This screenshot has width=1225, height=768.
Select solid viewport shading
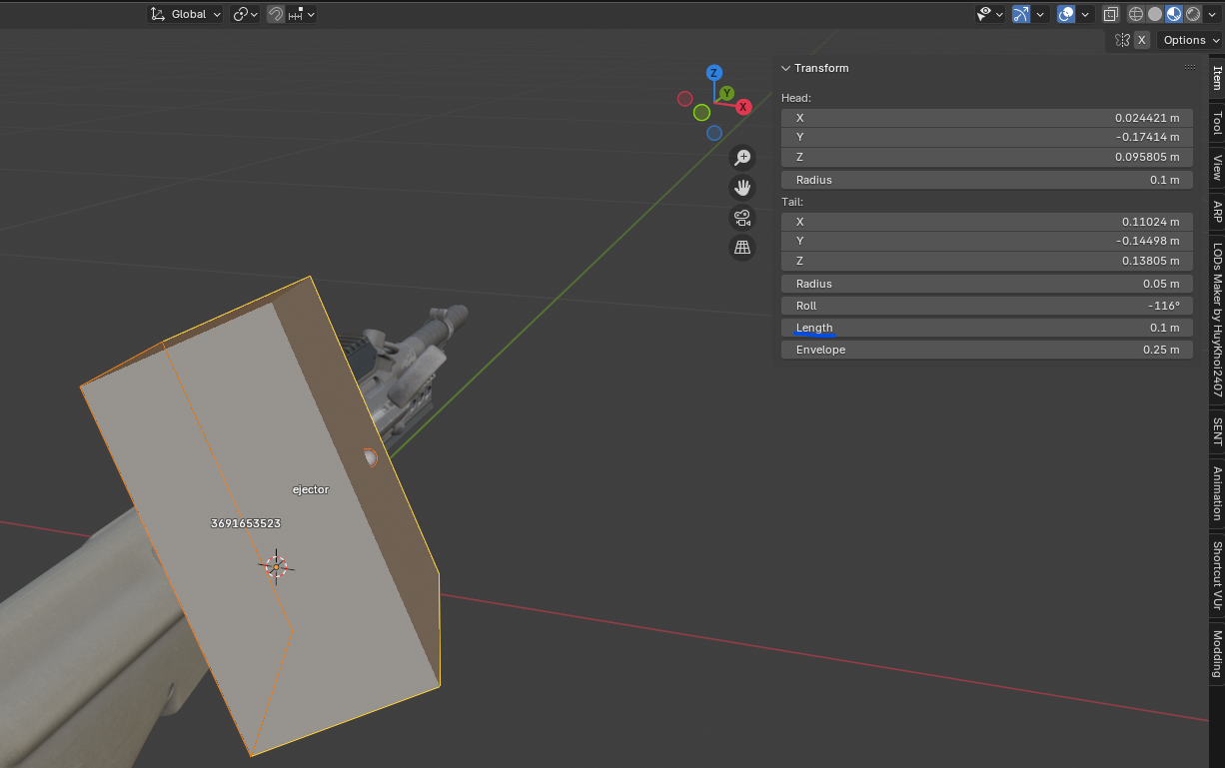click(1155, 14)
